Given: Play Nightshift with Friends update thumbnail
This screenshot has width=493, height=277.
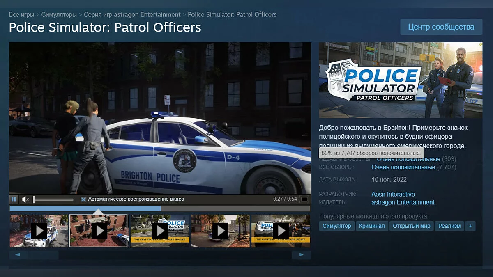Looking at the screenshot, I should pyautogui.click(x=281, y=231).
